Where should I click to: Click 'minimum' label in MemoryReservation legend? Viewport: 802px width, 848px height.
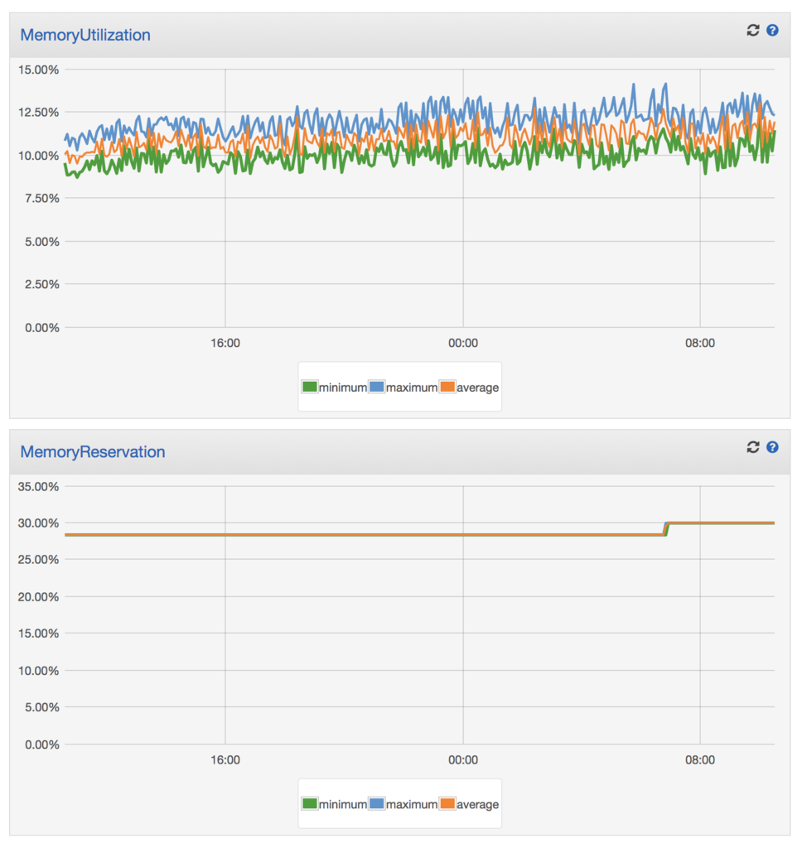(342, 805)
